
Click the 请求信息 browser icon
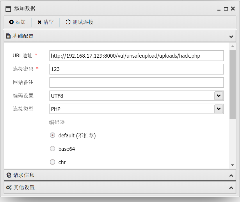[x=9, y=175]
